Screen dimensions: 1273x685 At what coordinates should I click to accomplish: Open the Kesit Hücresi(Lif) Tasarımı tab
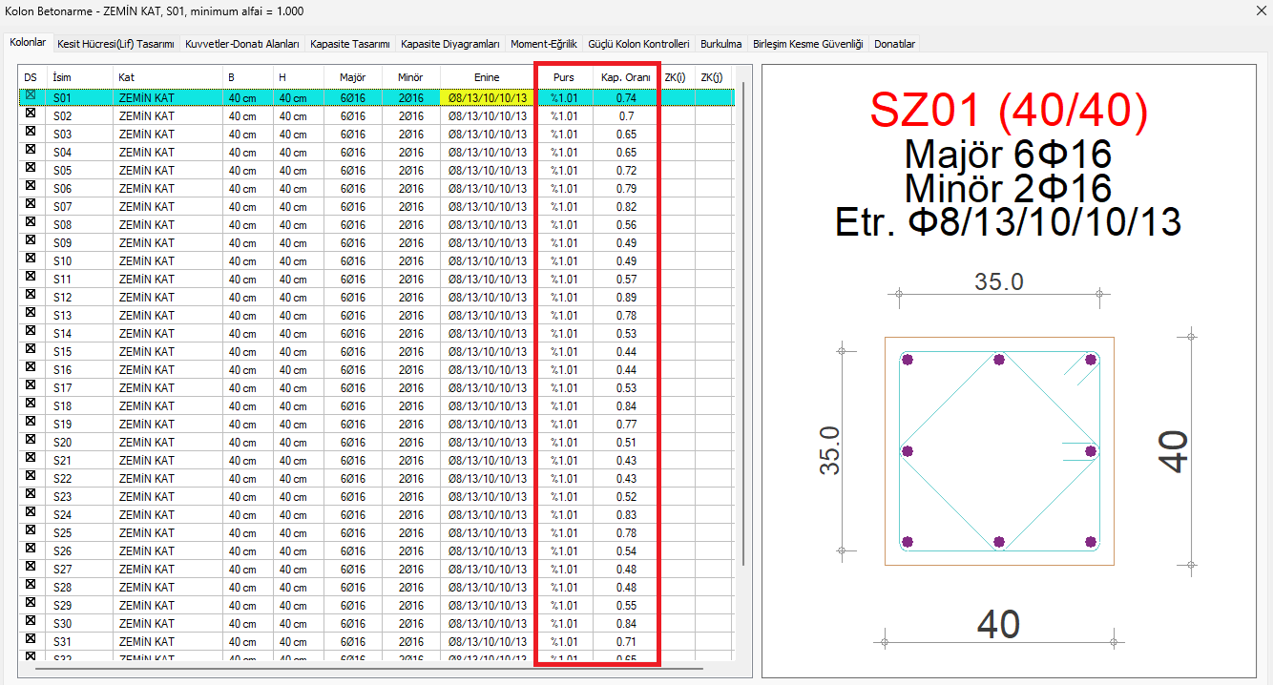115,44
